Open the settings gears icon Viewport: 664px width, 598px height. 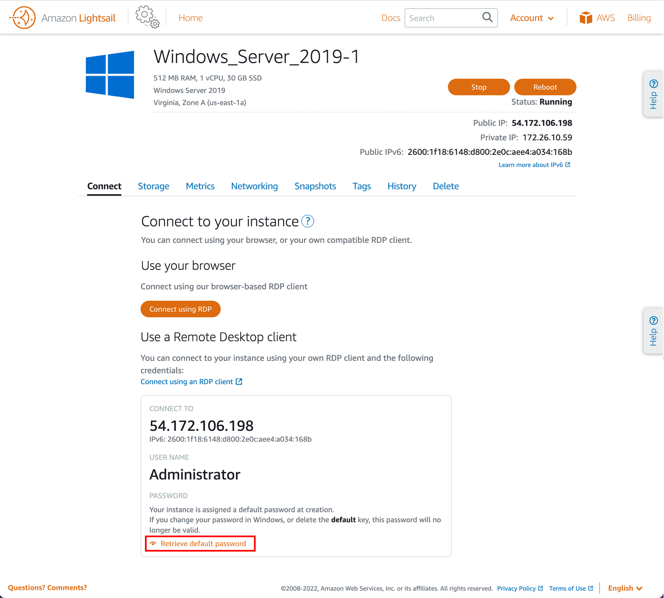(147, 17)
